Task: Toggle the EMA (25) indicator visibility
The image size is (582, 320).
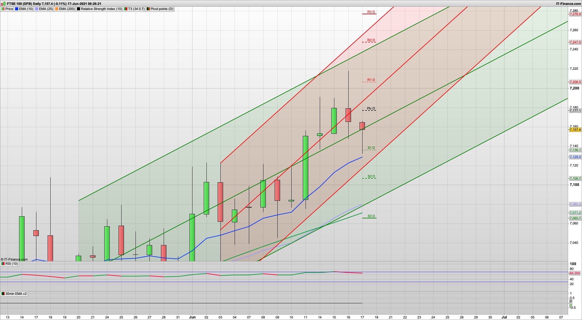Action: (37, 9)
